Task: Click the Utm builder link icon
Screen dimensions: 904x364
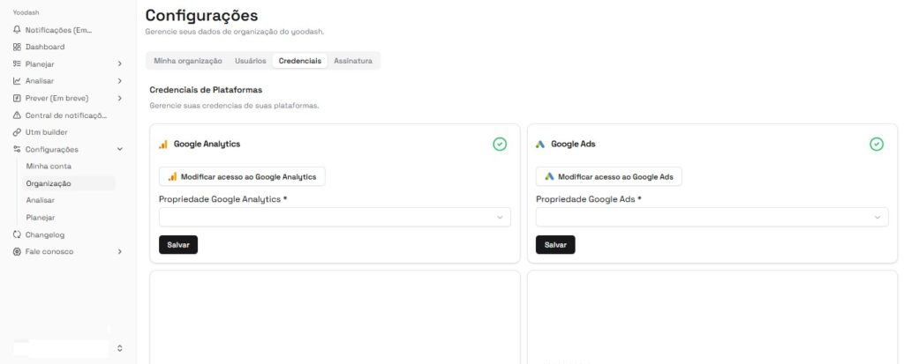Action: coord(17,132)
